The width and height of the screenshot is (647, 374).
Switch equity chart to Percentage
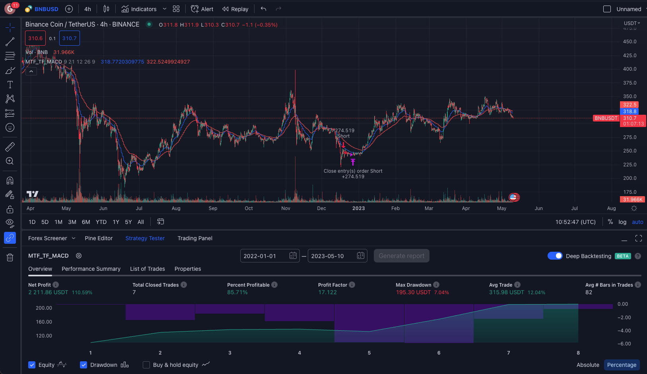click(622, 365)
